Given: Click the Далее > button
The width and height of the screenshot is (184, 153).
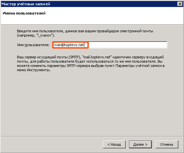Looking at the screenshot, I should [140, 144].
